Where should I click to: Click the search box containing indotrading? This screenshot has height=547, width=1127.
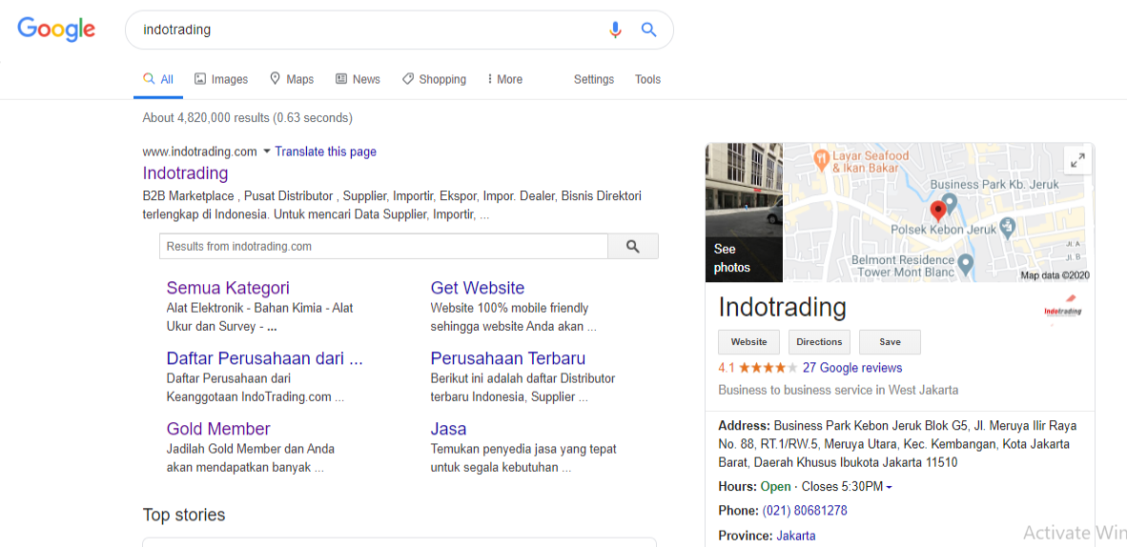399,30
